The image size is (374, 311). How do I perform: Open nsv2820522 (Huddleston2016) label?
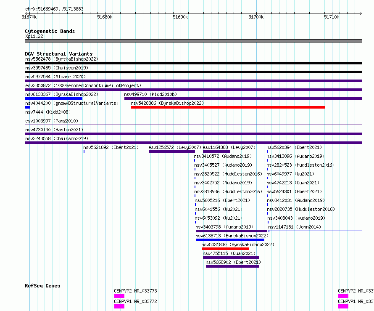[x=228, y=174]
